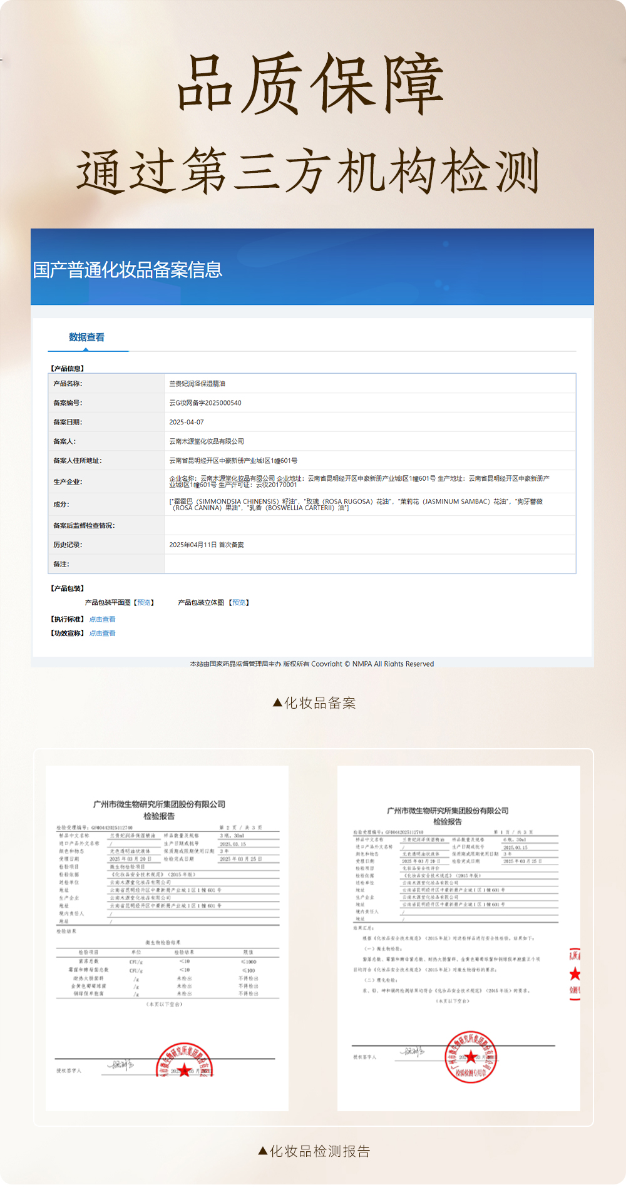Click the ▲化妆品备案 caption
The image size is (626, 1202).
pos(314,703)
